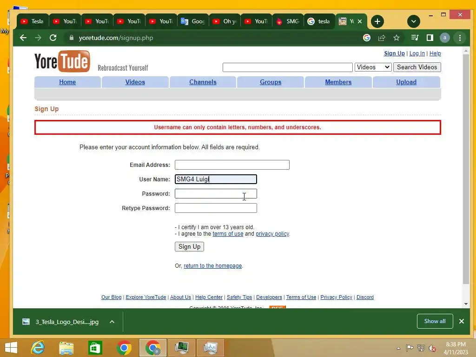The height and width of the screenshot is (357, 476).
Task: Open the privacy policy link in form
Action: click(x=272, y=234)
